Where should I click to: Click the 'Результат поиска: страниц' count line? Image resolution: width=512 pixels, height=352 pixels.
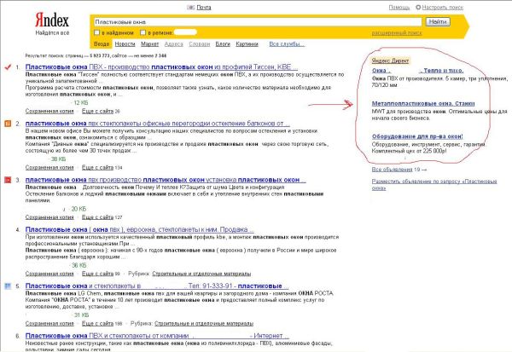point(96,55)
